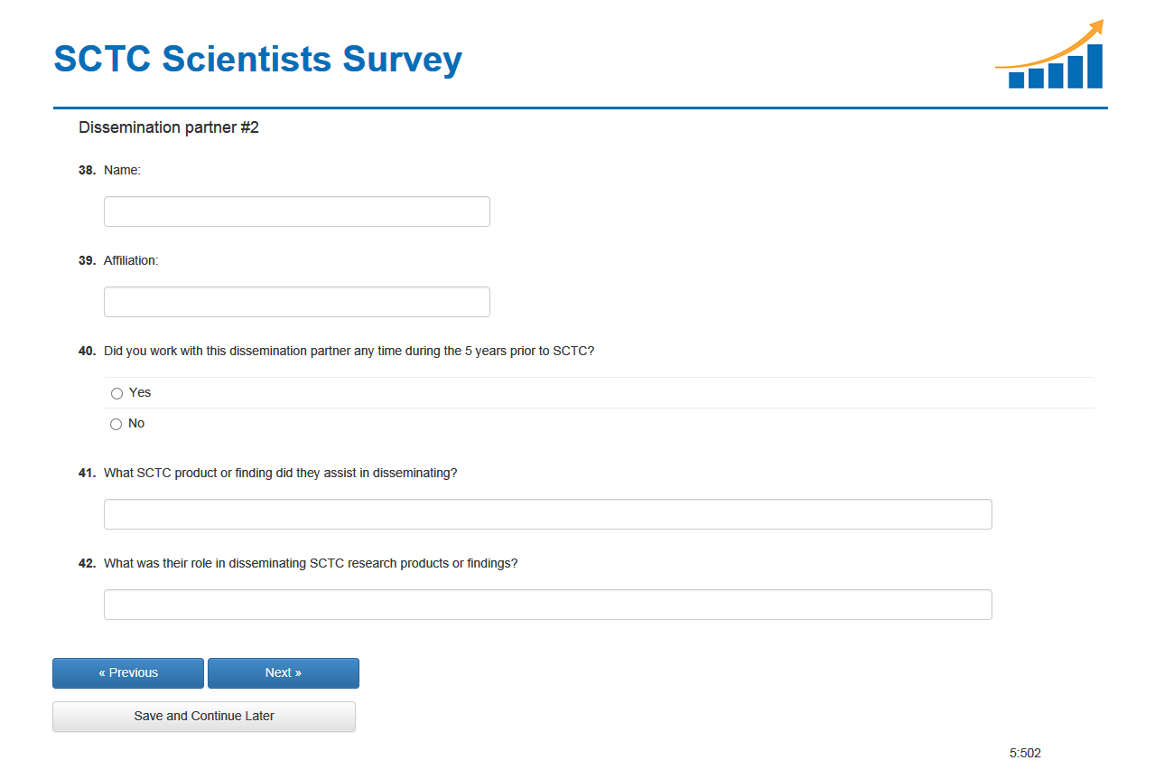Click the Yes option label text
This screenshot has height=770, width=1155.
click(140, 392)
